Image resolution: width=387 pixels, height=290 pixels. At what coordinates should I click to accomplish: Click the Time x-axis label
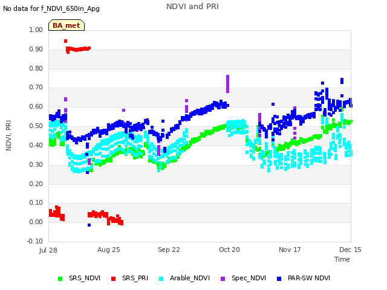[342, 259]
